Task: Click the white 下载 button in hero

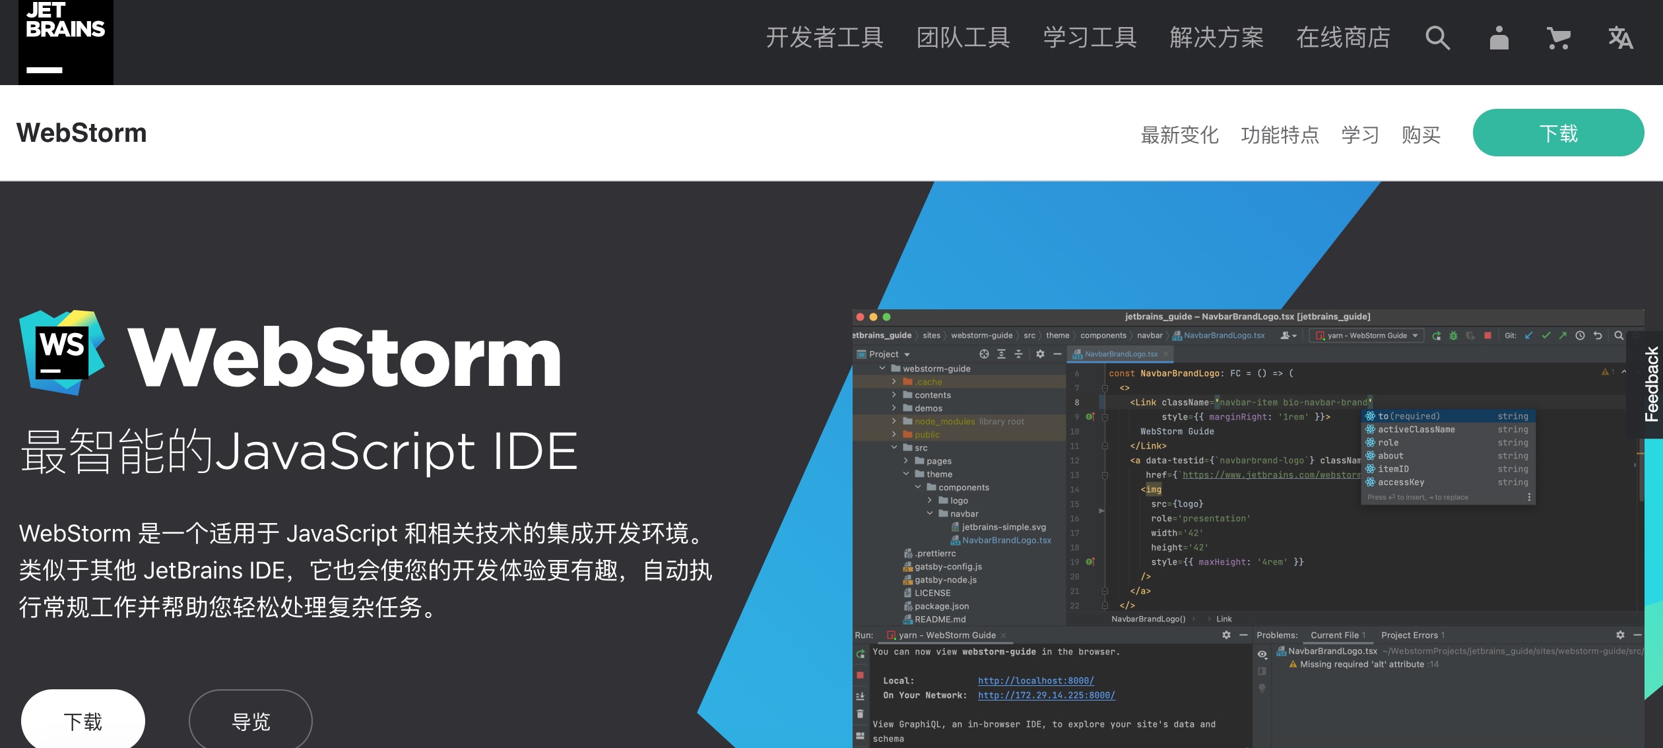Action: pyautogui.click(x=83, y=720)
